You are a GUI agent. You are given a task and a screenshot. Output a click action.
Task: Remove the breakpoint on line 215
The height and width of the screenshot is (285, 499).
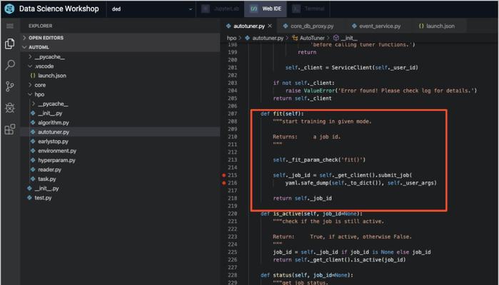coord(223,175)
